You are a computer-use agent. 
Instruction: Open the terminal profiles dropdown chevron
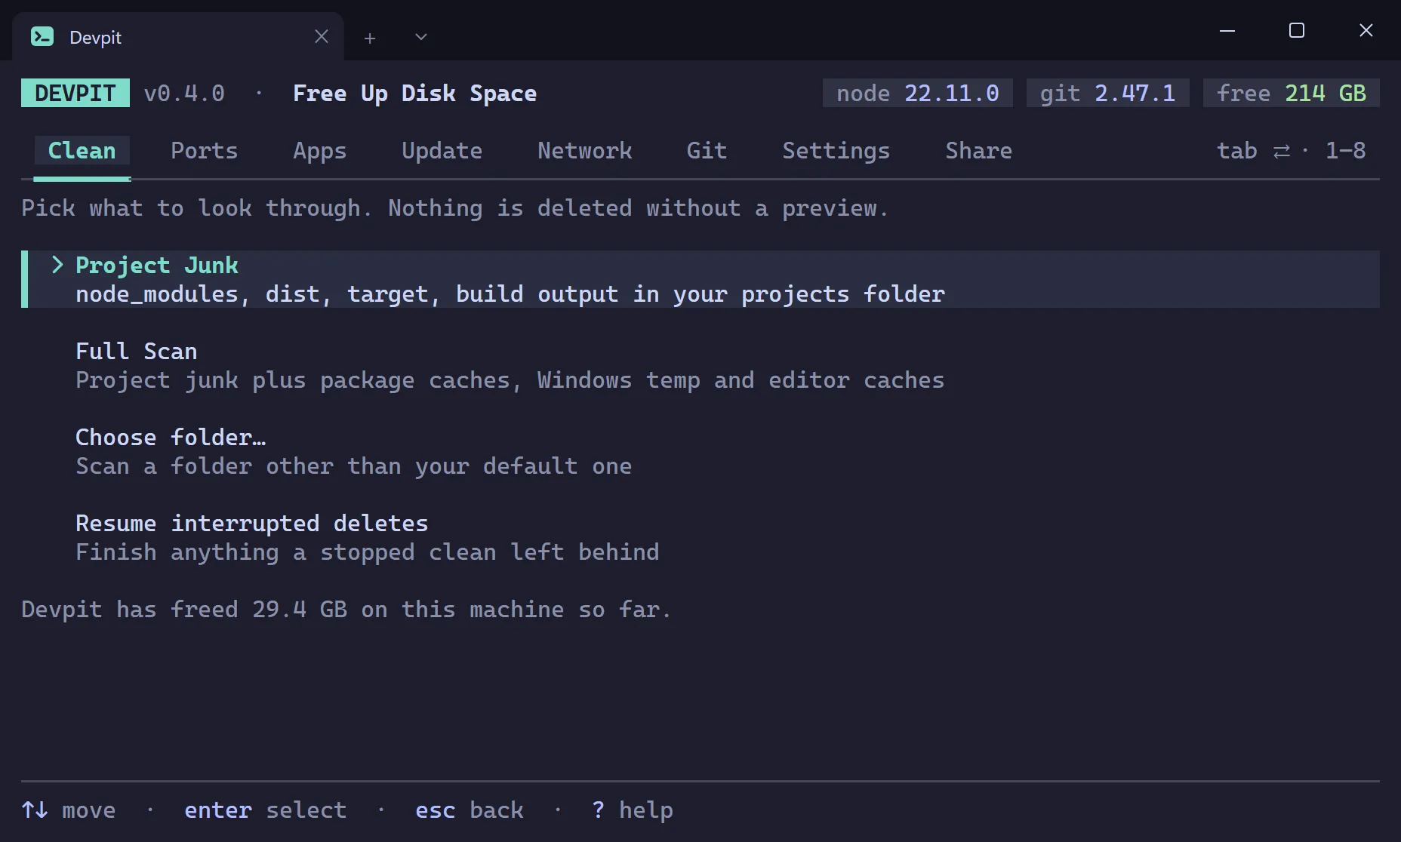(x=421, y=37)
